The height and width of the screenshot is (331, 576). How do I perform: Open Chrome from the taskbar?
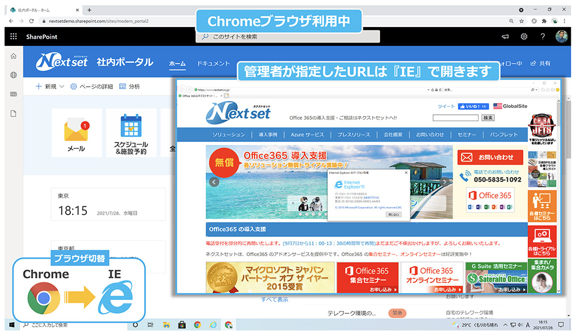pos(197,325)
